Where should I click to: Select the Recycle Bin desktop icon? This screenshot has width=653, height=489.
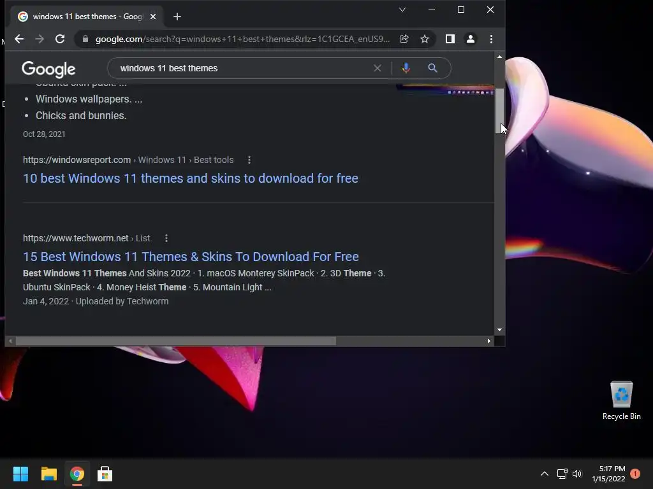621,400
